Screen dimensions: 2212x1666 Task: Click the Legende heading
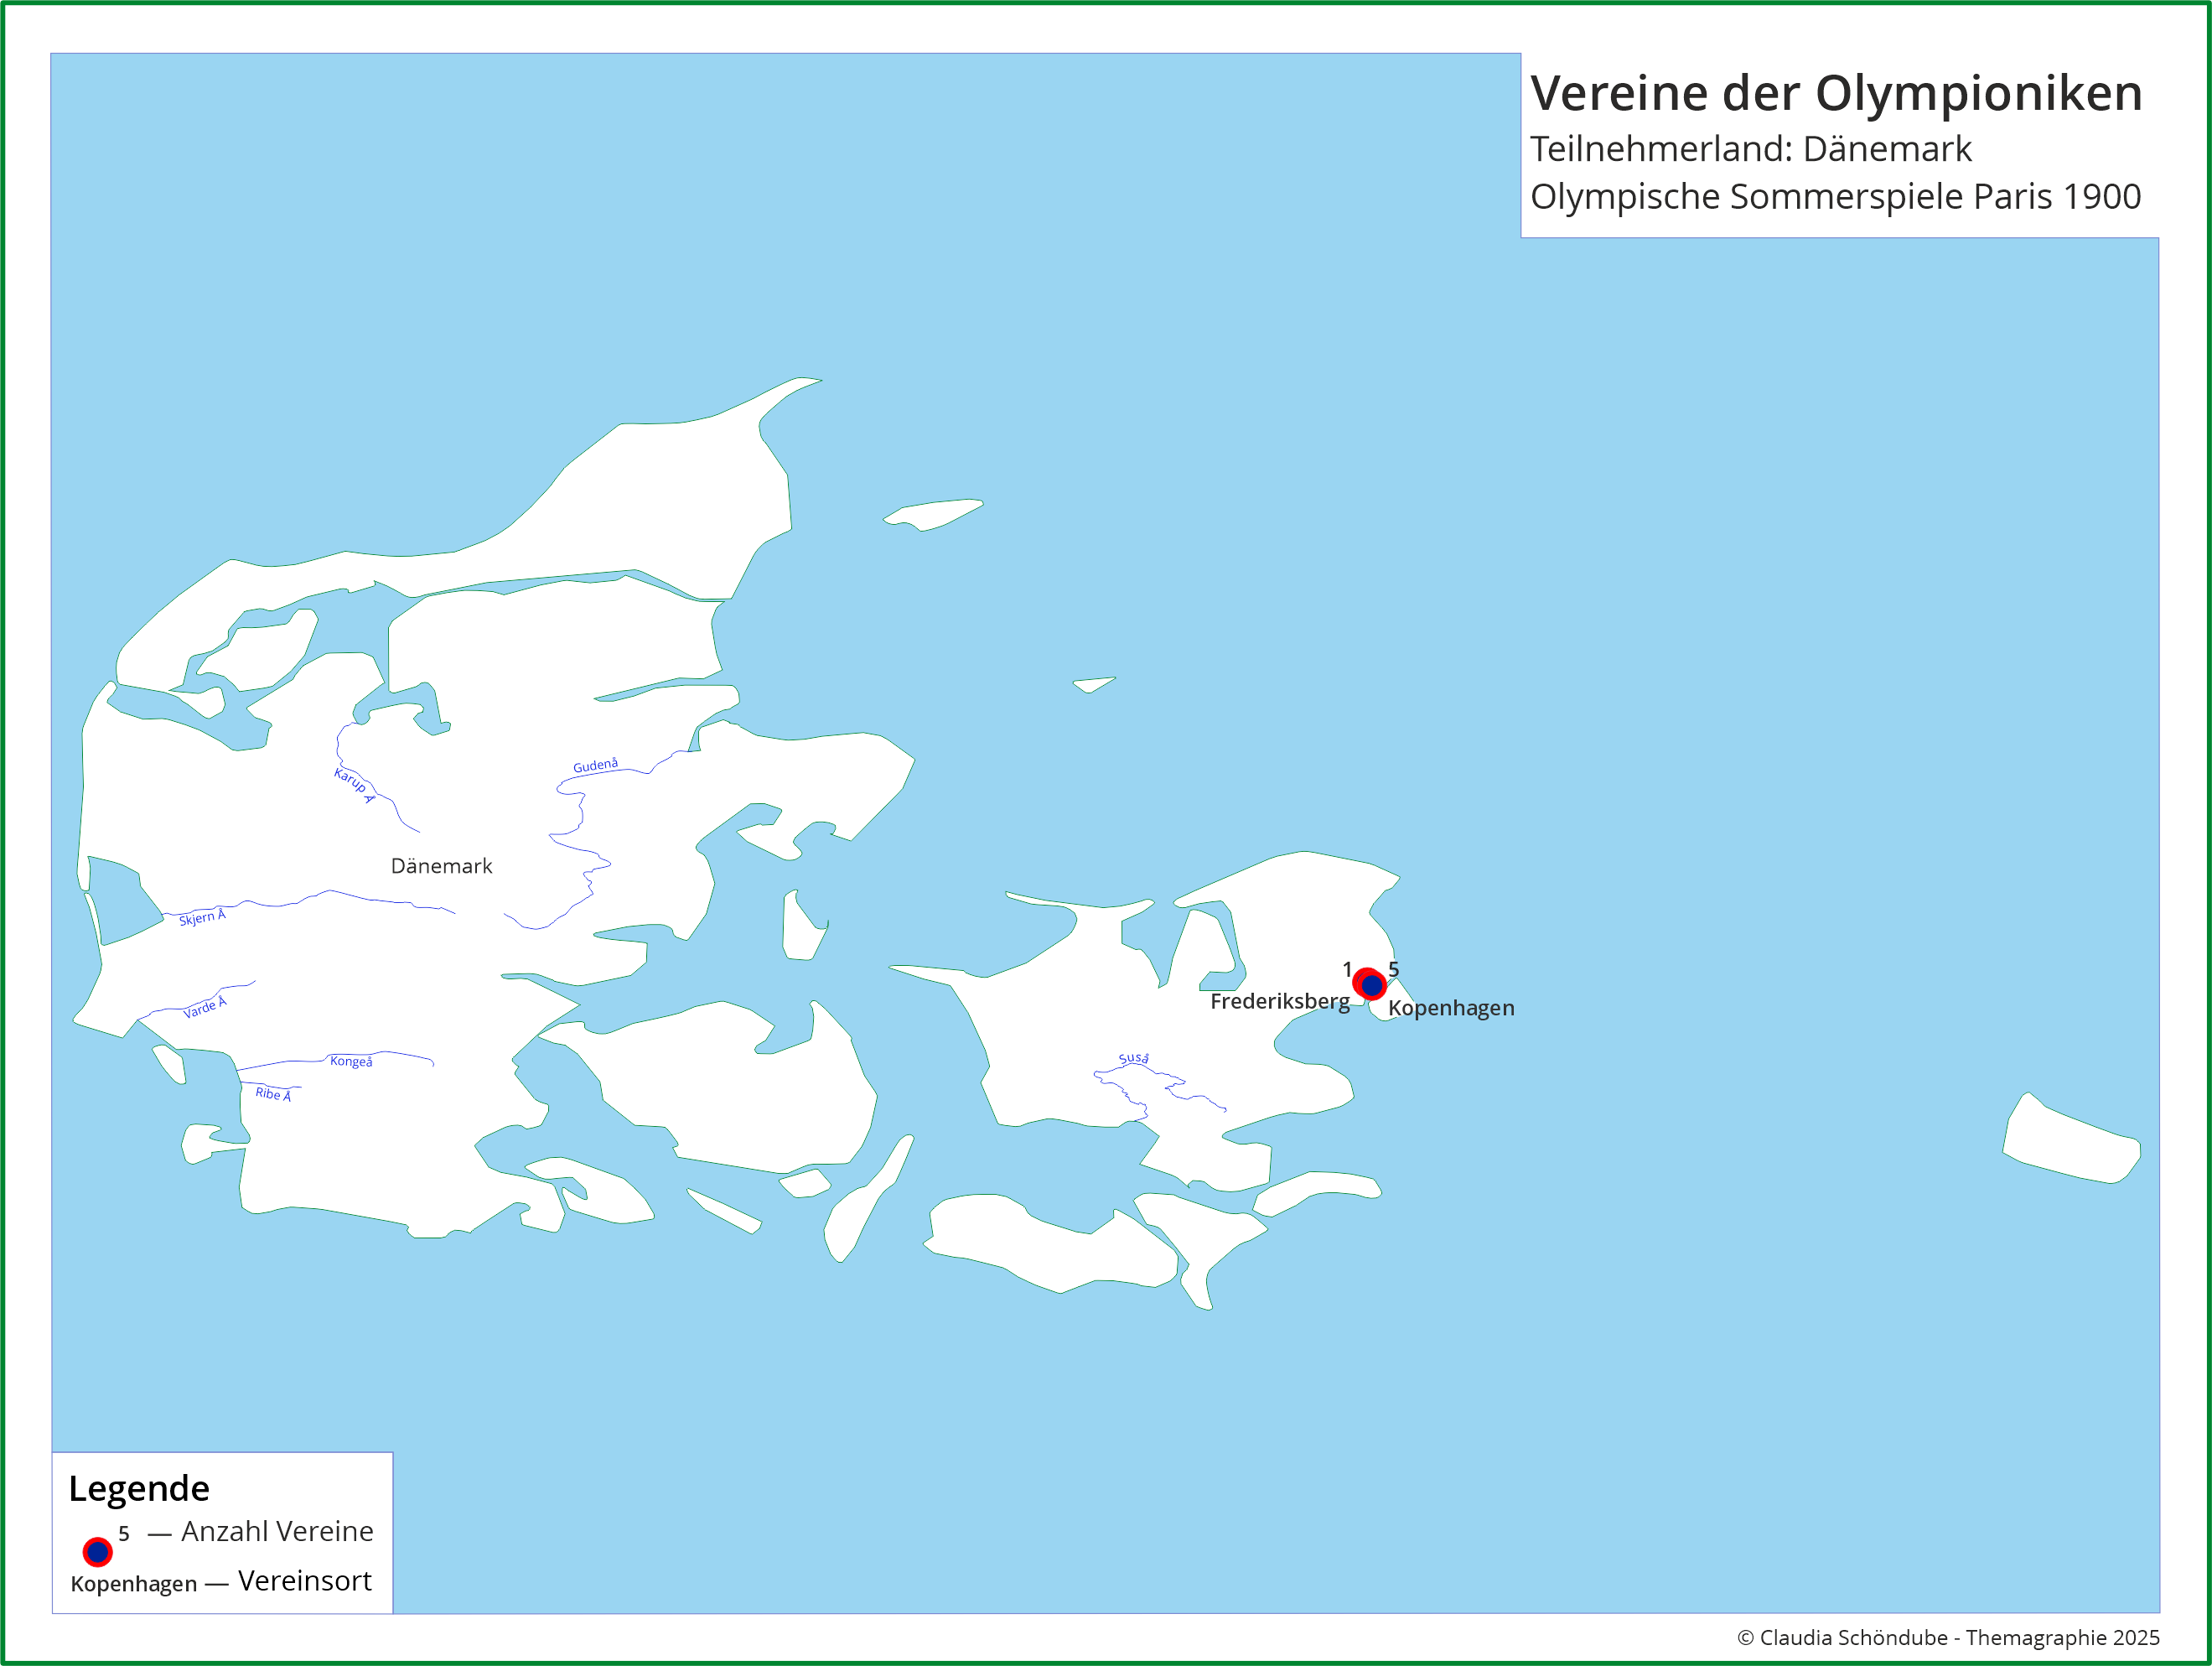click(139, 1489)
